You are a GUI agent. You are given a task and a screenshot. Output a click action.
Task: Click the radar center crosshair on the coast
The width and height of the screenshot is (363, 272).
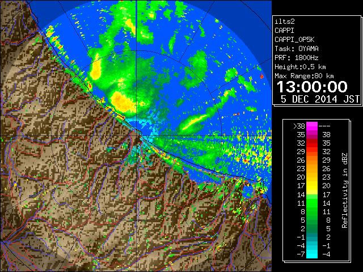(136, 135)
